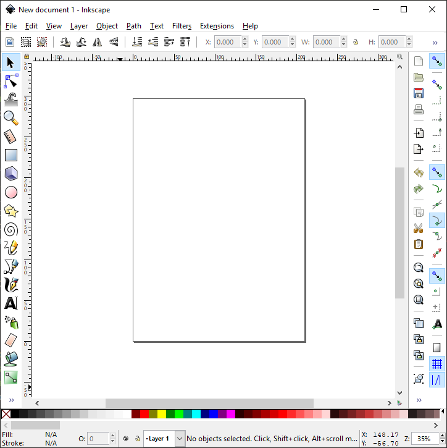
Task: Pick the cyan palette swatch
Action: click(x=196, y=414)
